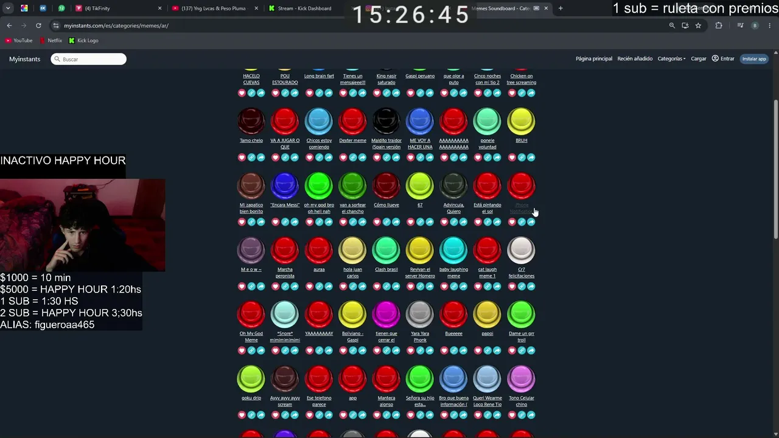Play the Manteca alonso sound button
The image size is (779, 438).
click(x=386, y=379)
